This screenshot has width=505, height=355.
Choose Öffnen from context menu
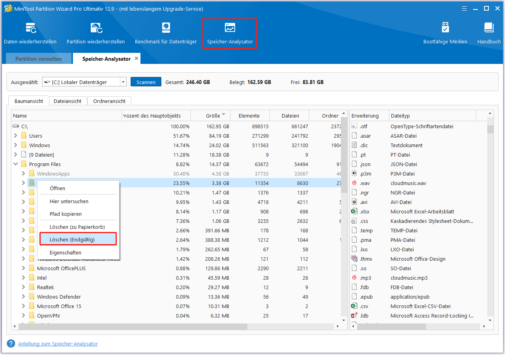tap(78, 188)
